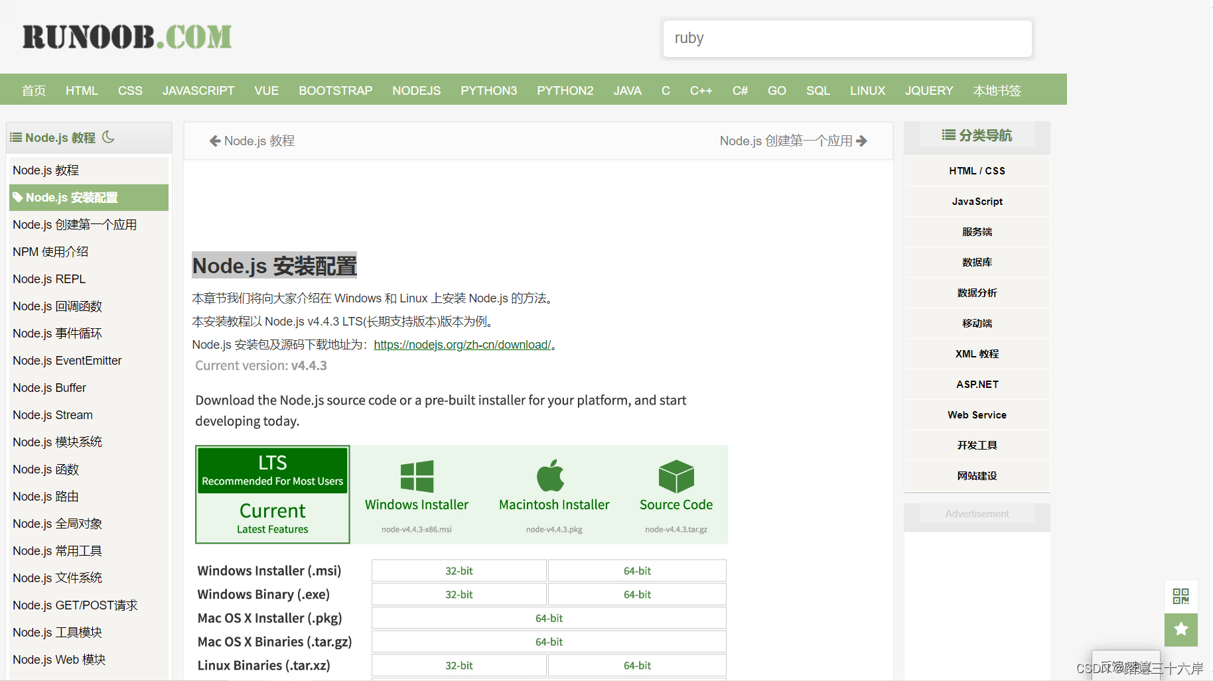
Task: Open Node.js 教程 in the sidebar list
Action: (89, 170)
